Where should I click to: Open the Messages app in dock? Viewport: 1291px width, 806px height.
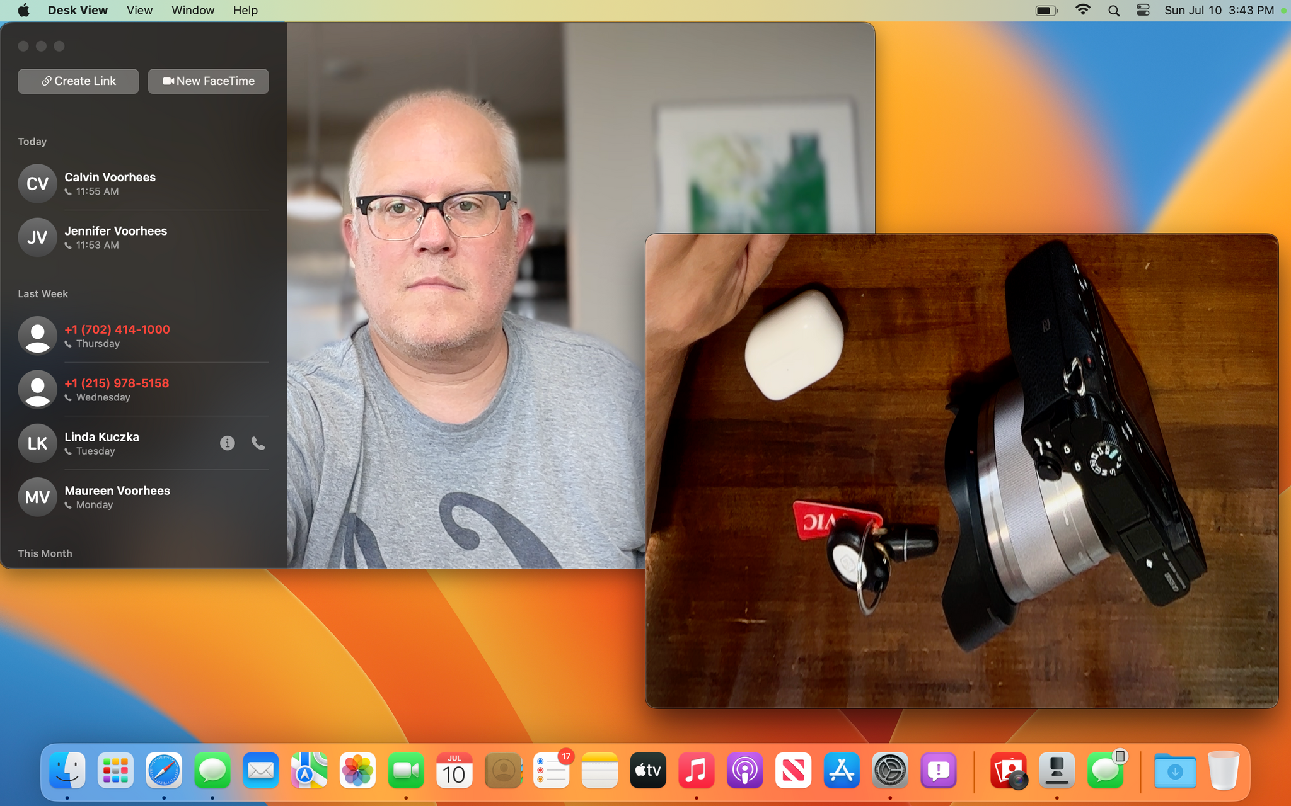point(212,771)
